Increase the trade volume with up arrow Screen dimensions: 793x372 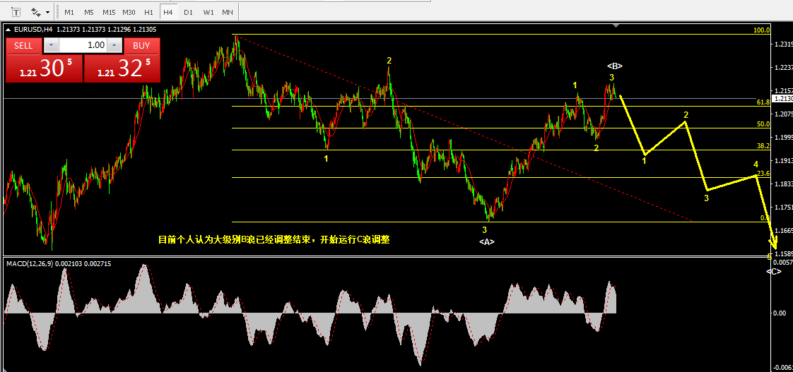114,45
